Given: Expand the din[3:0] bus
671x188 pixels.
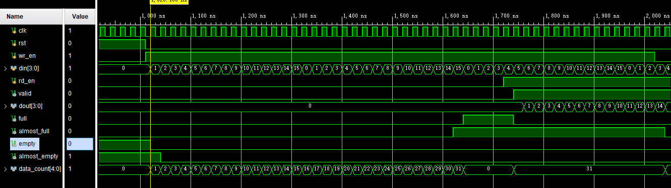Looking at the screenshot, I should pos(5,68).
